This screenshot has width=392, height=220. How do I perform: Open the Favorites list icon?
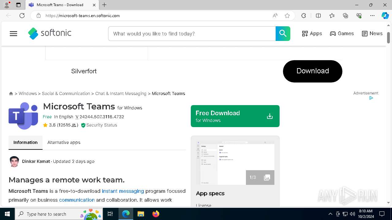[332, 16]
